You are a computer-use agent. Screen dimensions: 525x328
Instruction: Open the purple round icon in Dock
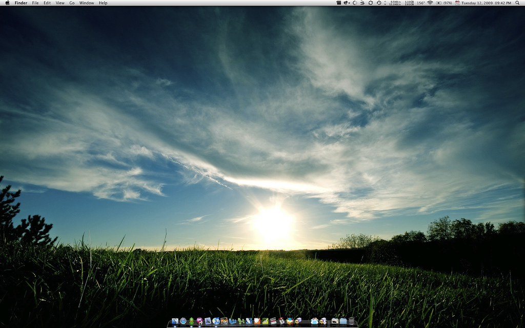(x=199, y=321)
